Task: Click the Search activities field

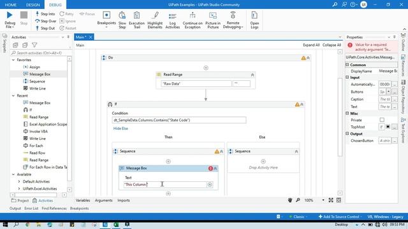Action: click(x=40, y=53)
